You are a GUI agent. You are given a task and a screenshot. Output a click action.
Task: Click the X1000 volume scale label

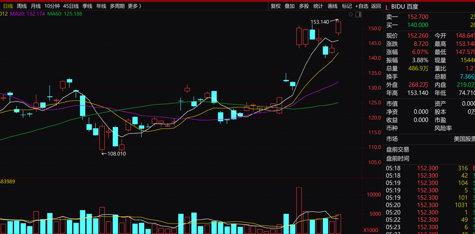[371, 230]
